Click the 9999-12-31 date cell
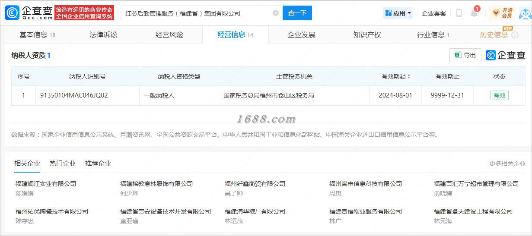Screen dimensions: 532x236 447,95
